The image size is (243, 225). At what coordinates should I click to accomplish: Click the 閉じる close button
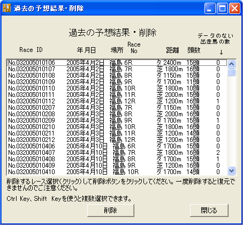click(x=209, y=211)
